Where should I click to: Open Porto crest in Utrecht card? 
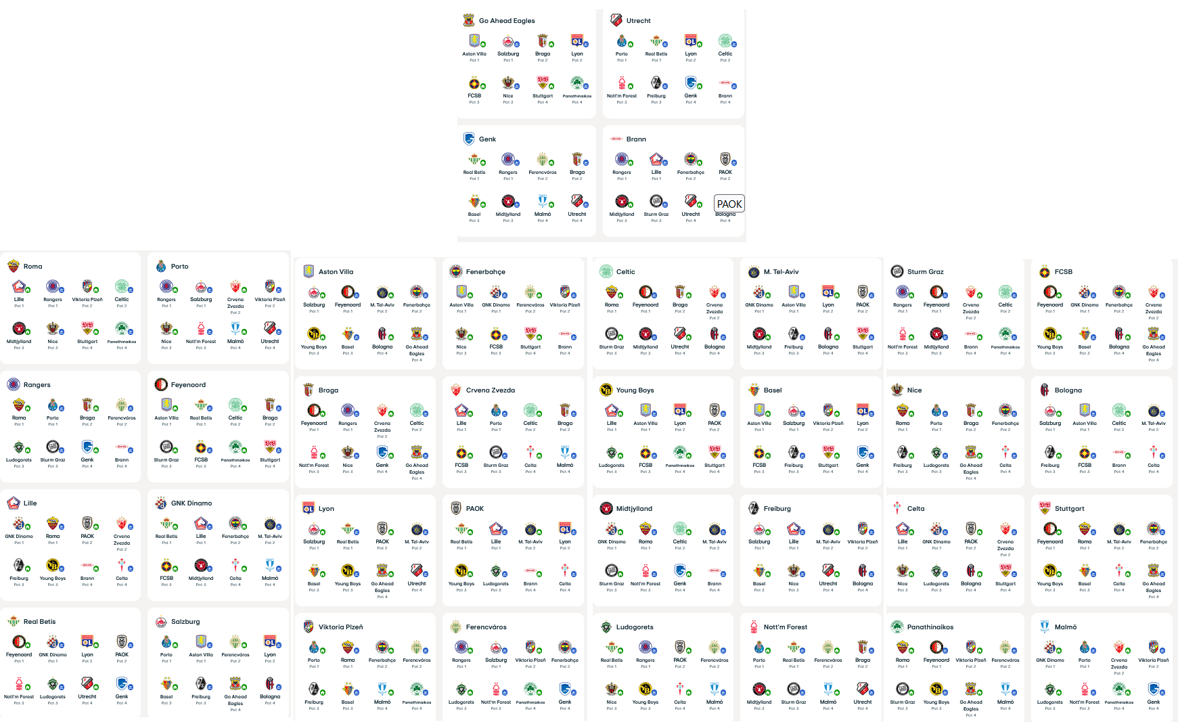(620, 41)
